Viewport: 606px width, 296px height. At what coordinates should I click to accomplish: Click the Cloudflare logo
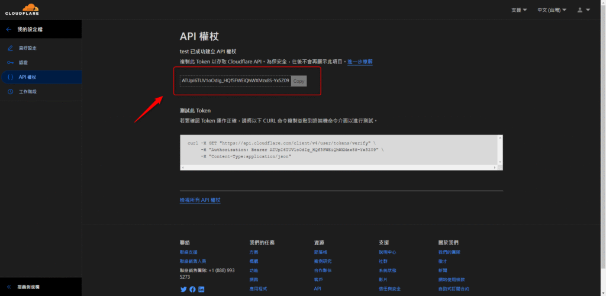[x=18, y=9]
